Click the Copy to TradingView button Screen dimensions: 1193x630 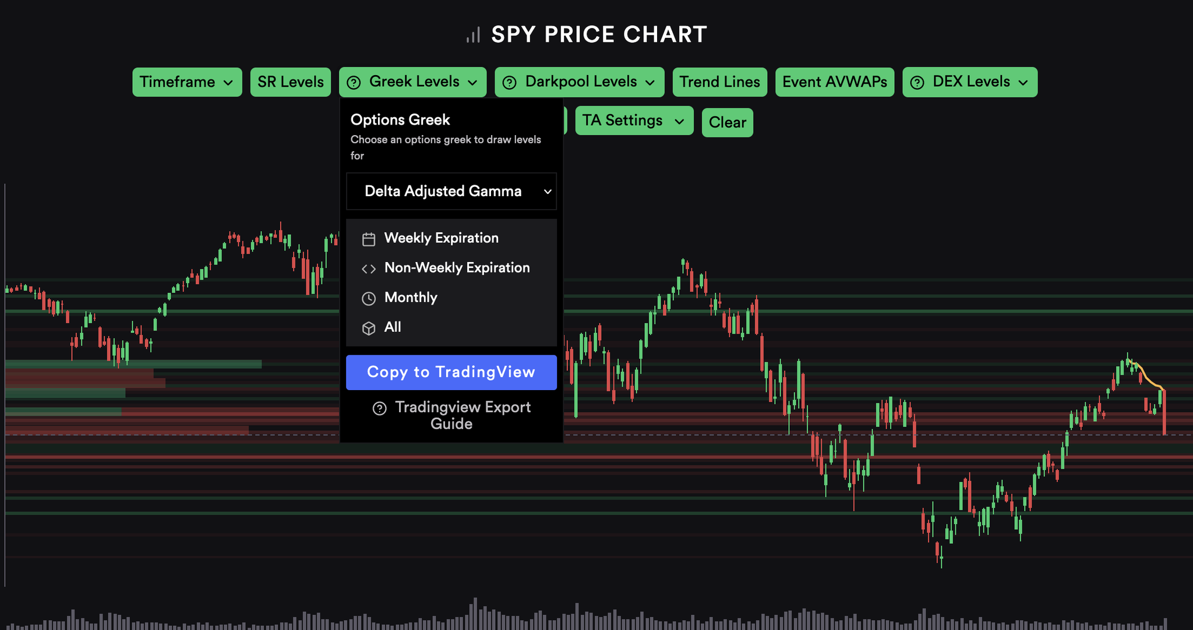[x=451, y=372]
